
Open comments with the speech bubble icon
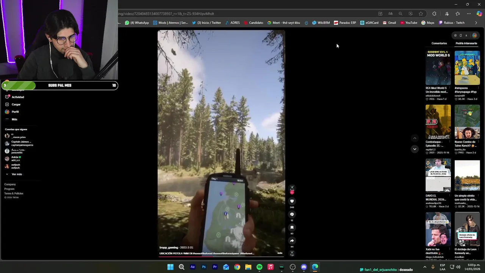pyautogui.click(x=292, y=214)
